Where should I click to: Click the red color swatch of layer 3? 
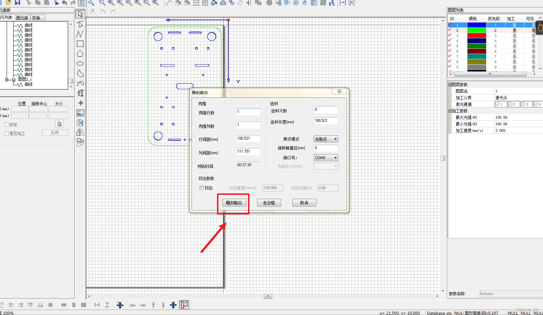477,36
